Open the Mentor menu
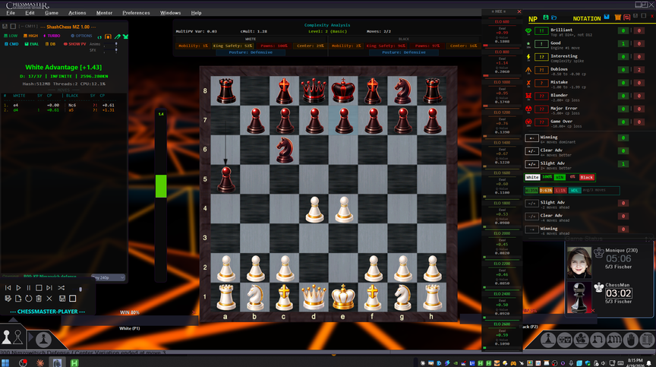Screen dimensions: 656x367 [104, 13]
